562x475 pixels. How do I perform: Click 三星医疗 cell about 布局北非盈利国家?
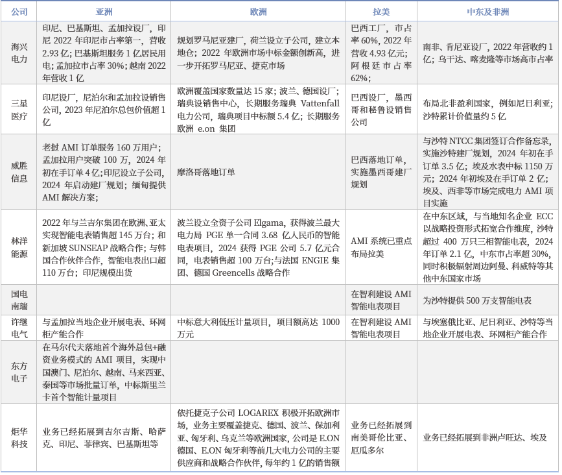pyautogui.click(x=488, y=110)
